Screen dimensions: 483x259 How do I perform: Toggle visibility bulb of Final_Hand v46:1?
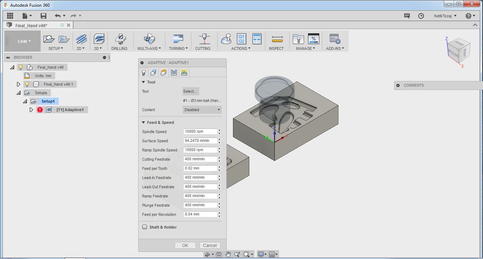pos(27,84)
